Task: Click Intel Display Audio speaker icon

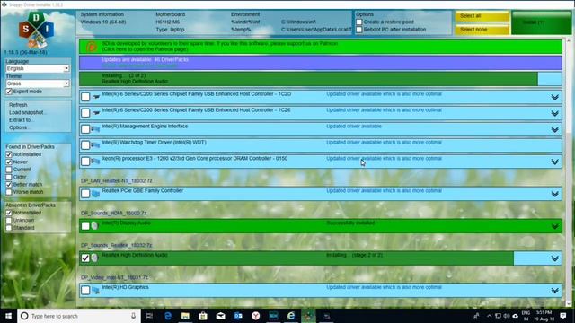Action: click(94, 225)
